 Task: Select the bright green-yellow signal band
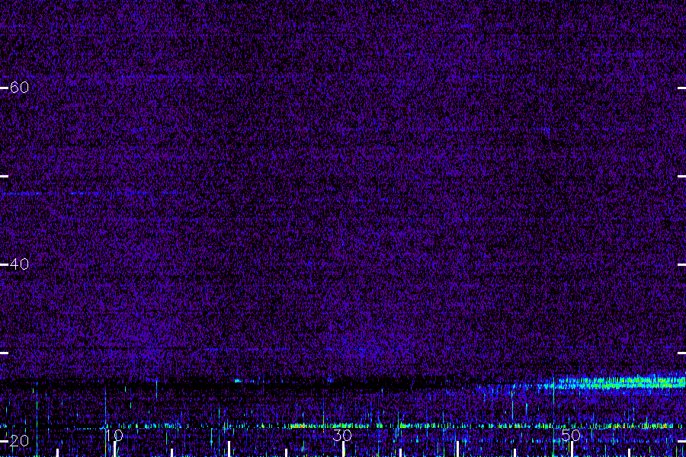pos(613,382)
